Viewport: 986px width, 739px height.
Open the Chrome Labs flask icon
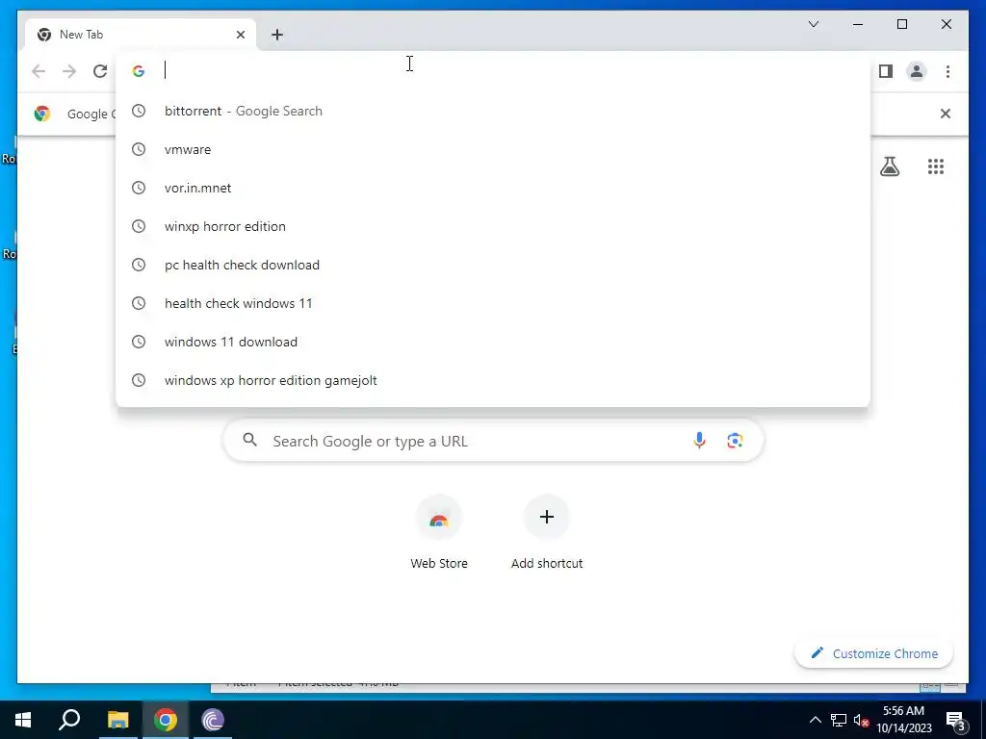[889, 166]
